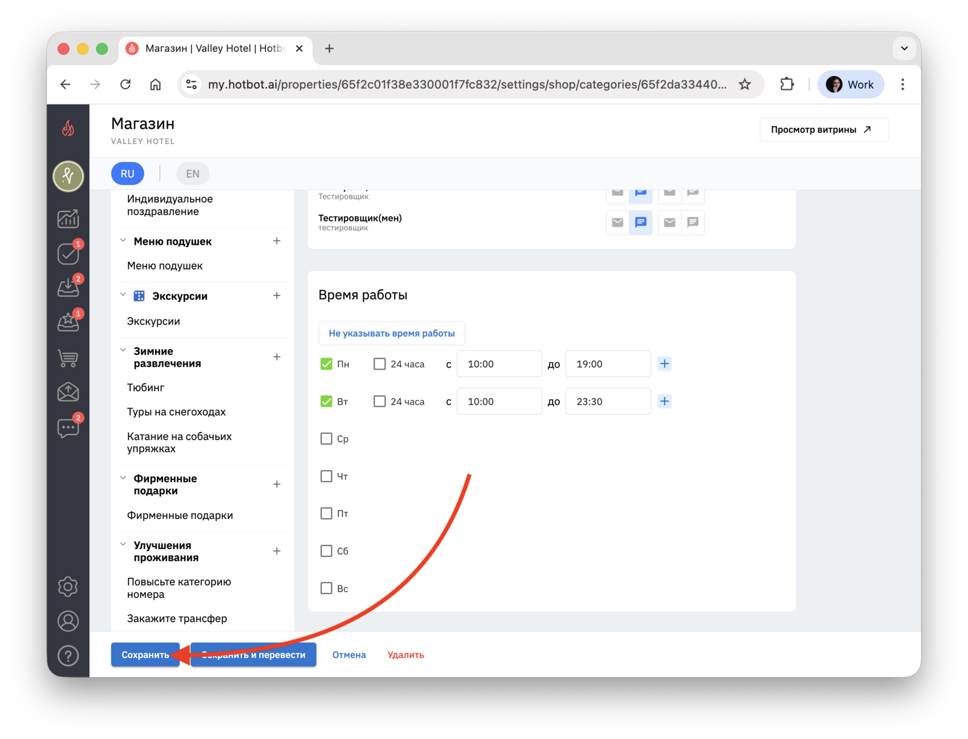Click the Отмена link

point(349,655)
